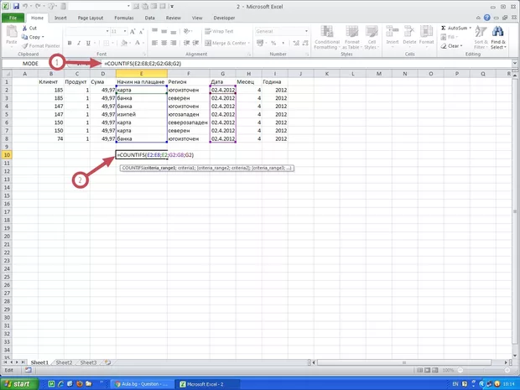Screen dimensions: 520x390
Task: Open the File menu tab
Action: click(13, 17)
